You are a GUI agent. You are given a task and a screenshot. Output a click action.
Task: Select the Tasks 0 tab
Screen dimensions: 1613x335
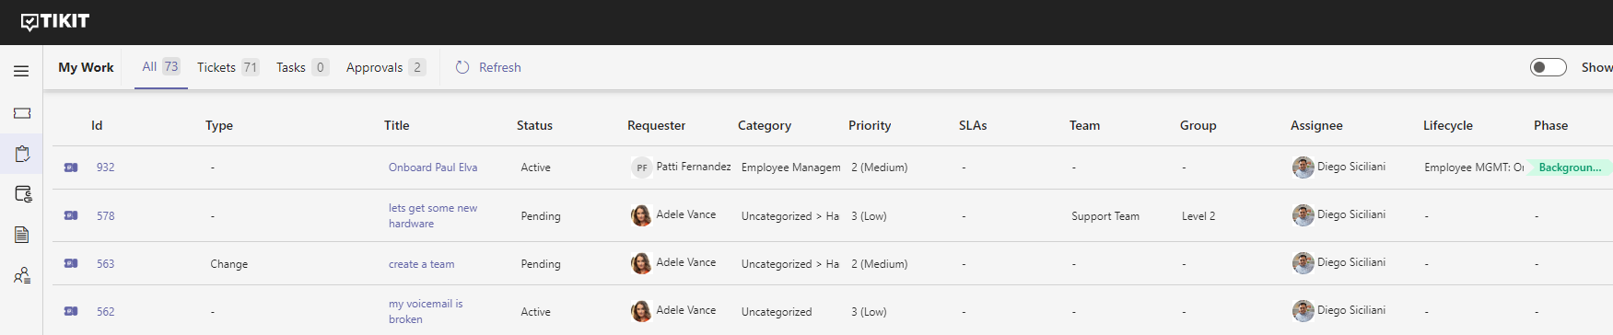click(302, 67)
